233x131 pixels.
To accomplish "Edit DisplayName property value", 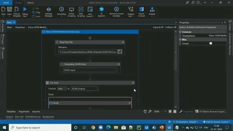I will (218, 36).
